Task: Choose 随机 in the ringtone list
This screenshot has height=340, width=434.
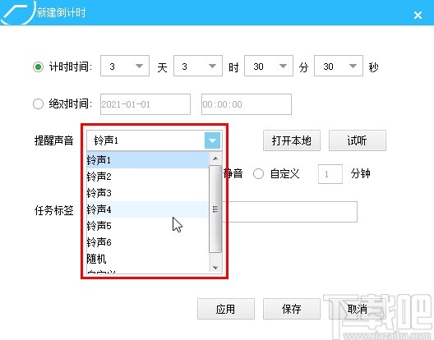Action: point(148,259)
